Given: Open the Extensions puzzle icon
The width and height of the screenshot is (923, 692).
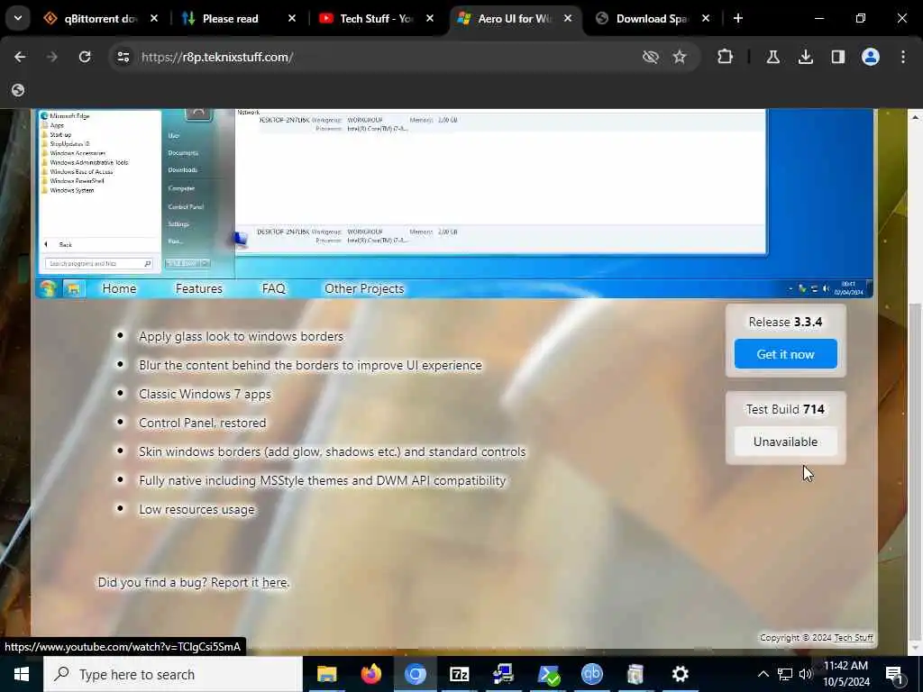Looking at the screenshot, I should tap(726, 57).
